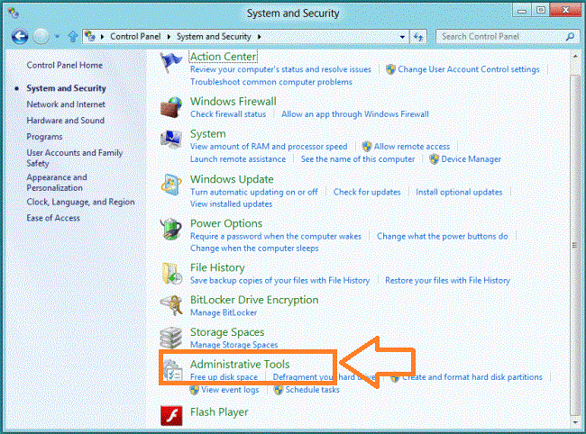Click Change when the computer sleeps
The image size is (586, 434).
point(254,249)
